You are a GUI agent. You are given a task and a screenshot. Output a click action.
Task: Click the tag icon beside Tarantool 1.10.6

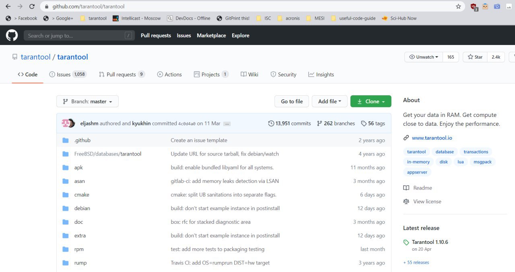click(406, 242)
